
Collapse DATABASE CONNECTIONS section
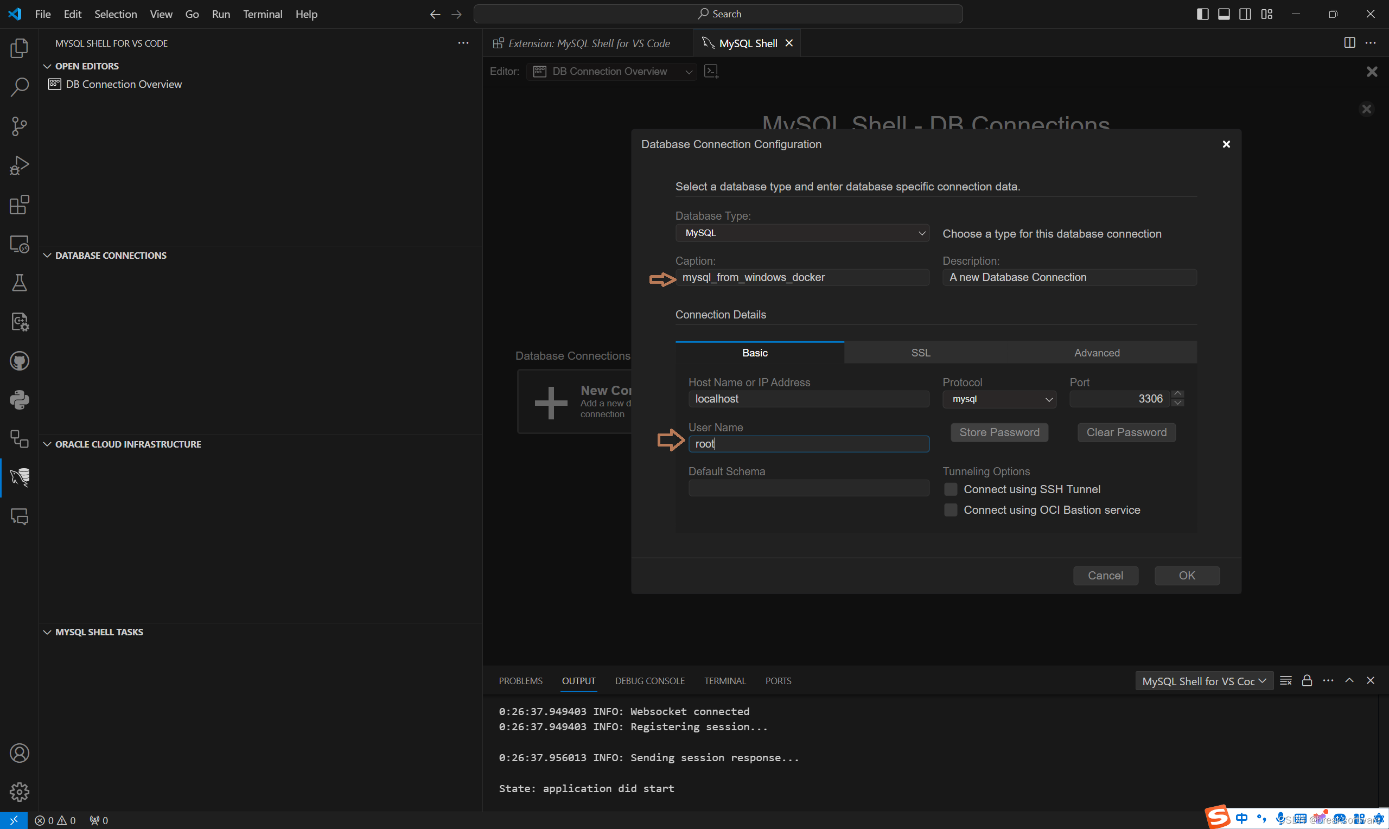click(x=47, y=256)
